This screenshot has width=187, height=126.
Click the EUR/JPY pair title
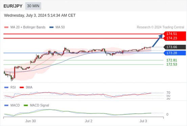[x=13, y=6]
